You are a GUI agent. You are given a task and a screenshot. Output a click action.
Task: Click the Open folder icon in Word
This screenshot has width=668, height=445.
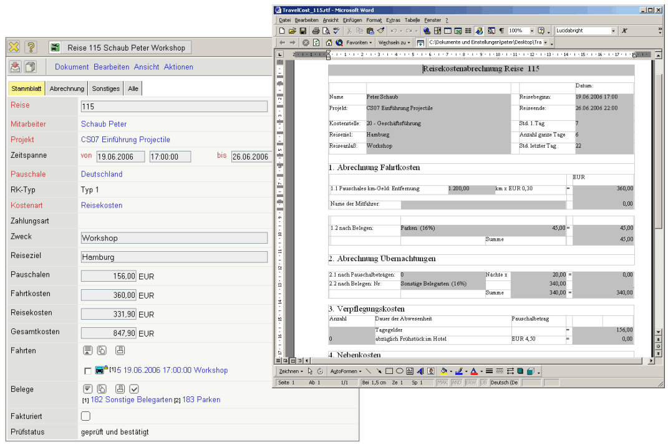293,31
